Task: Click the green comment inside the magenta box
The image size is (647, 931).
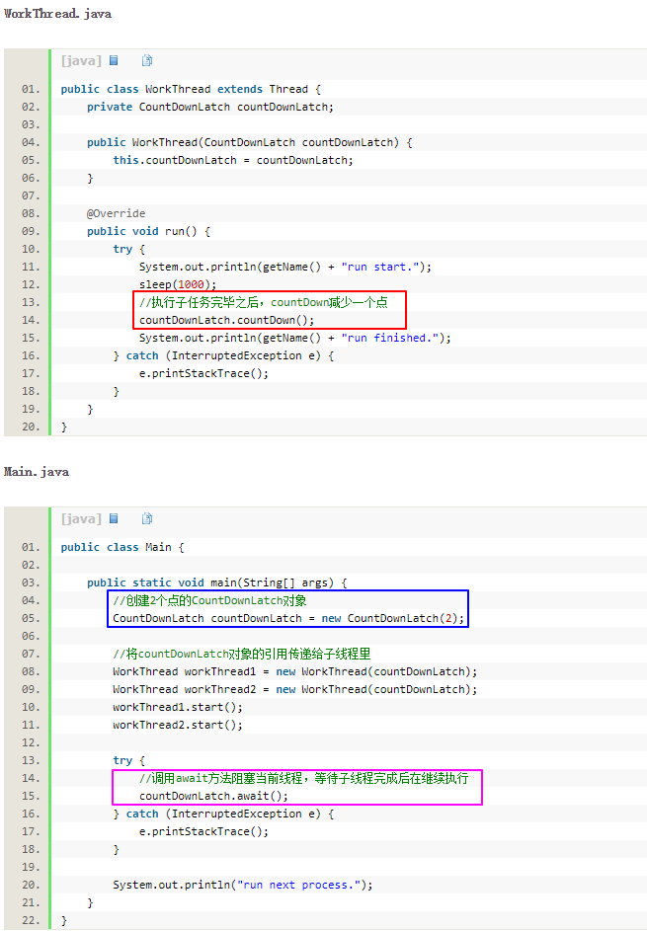Action: pyautogui.click(x=303, y=778)
